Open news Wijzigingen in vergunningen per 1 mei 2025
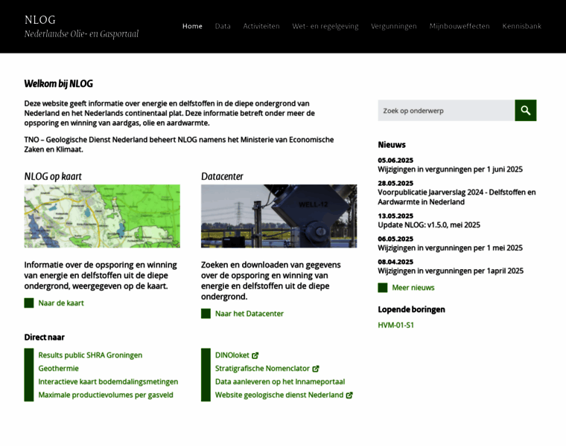The width and height of the screenshot is (566, 446). pyautogui.click(x=450, y=248)
